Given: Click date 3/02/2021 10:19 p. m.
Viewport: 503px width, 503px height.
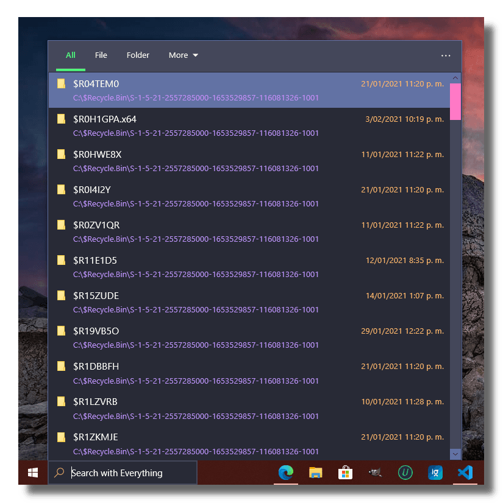Looking at the screenshot, I should click(405, 119).
